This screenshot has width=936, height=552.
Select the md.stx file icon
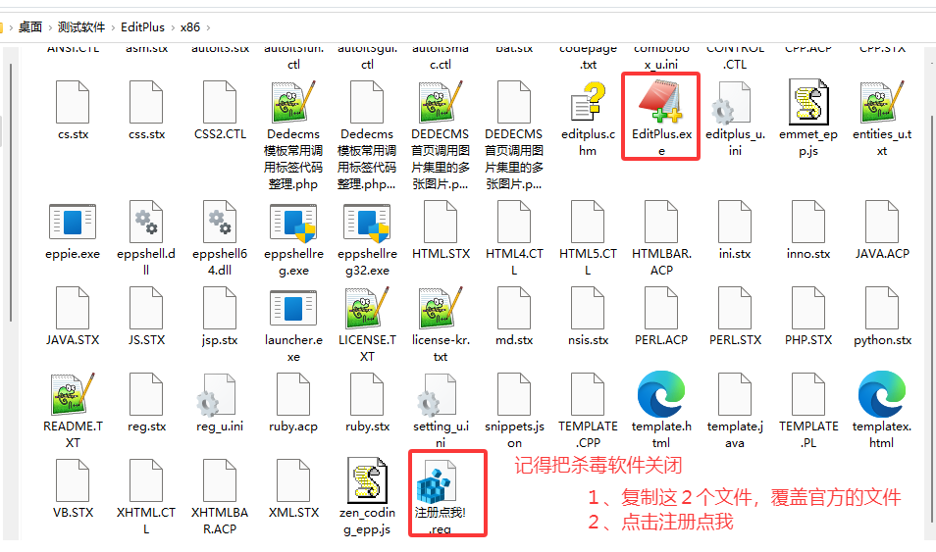tap(514, 309)
